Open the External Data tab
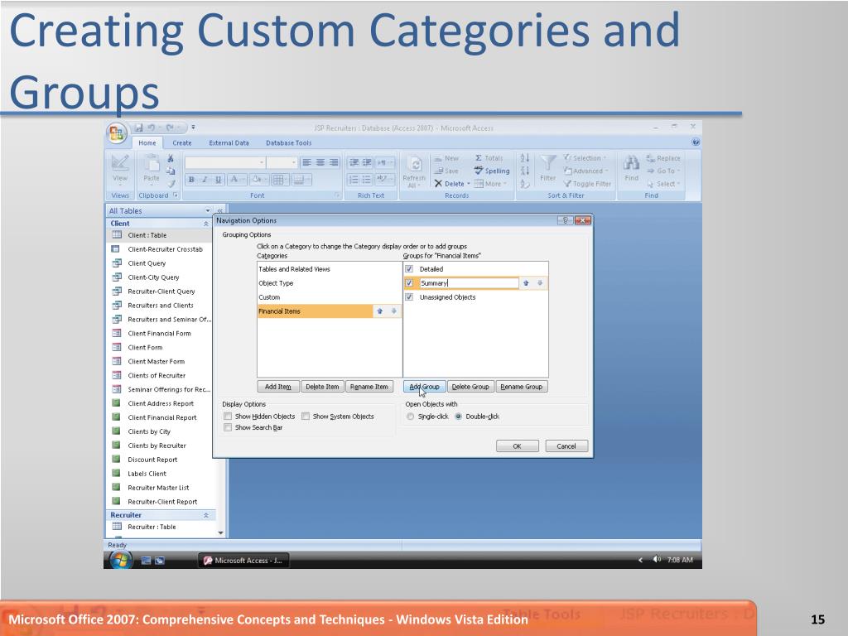The width and height of the screenshot is (848, 636). point(229,142)
